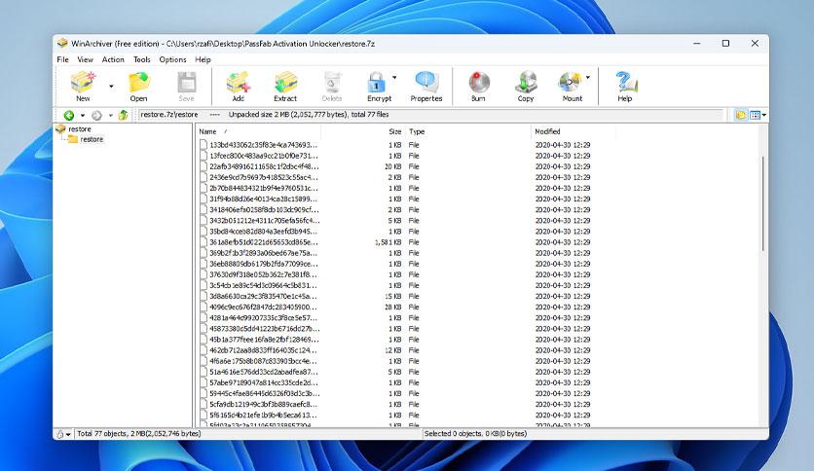
Task: Select file 361a8efb51d0221d65653cd865e...
Action: (263, 242)
